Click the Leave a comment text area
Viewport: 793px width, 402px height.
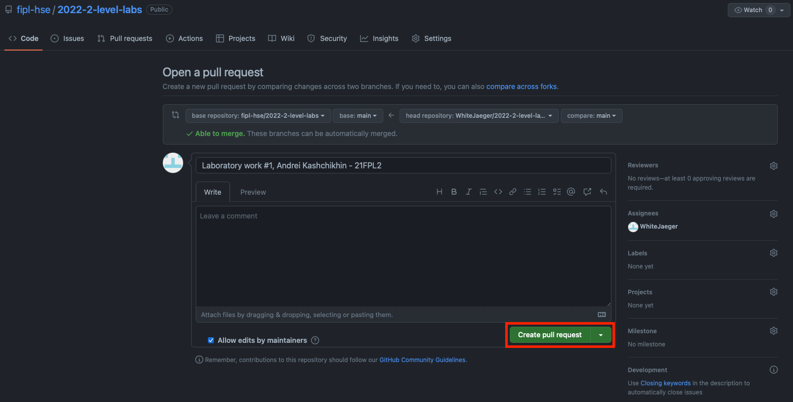point(404,256)
